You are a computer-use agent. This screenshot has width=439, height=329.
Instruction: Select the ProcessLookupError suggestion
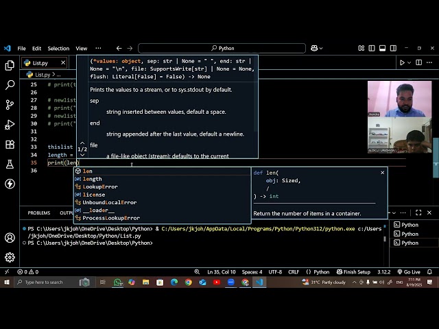point(163,218)
